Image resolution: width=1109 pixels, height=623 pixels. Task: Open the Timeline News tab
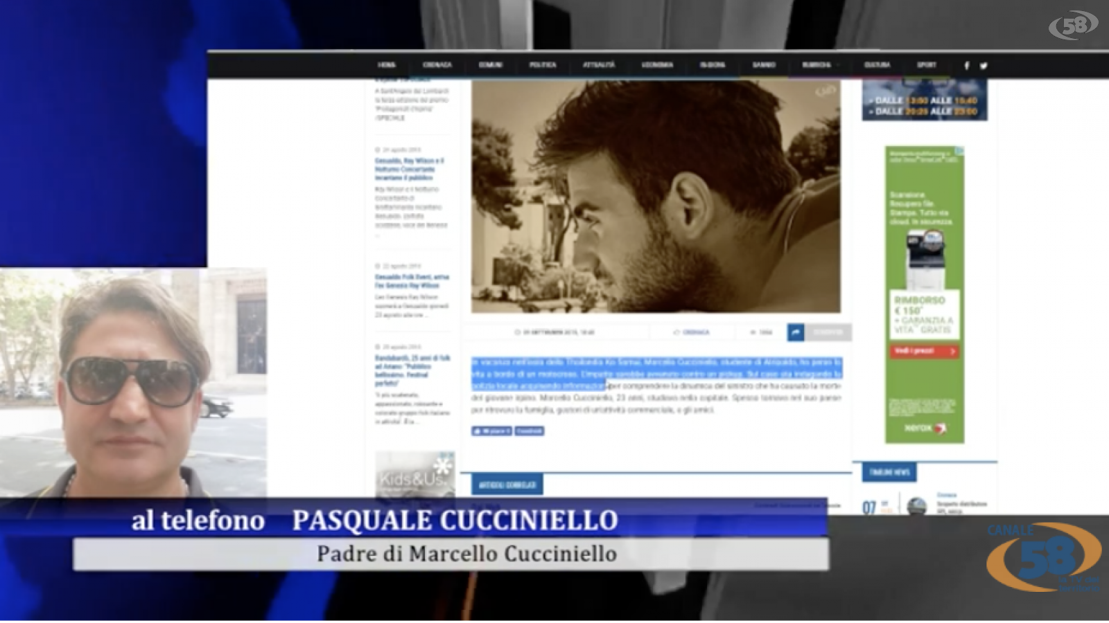(889, 472)
